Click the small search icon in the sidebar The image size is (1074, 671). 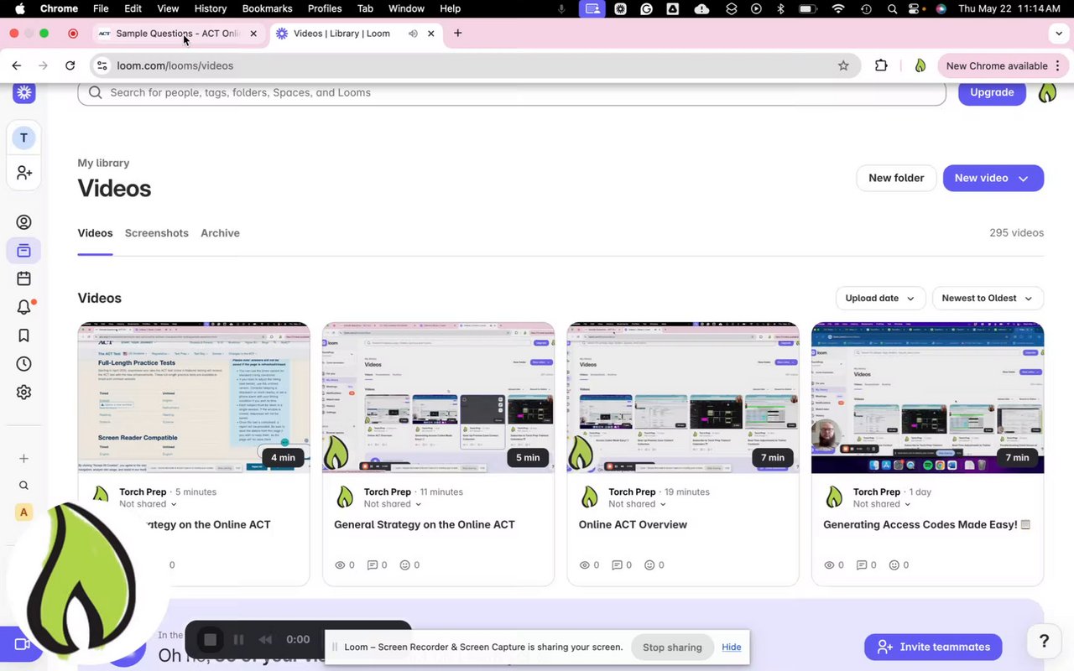[23, 486]
